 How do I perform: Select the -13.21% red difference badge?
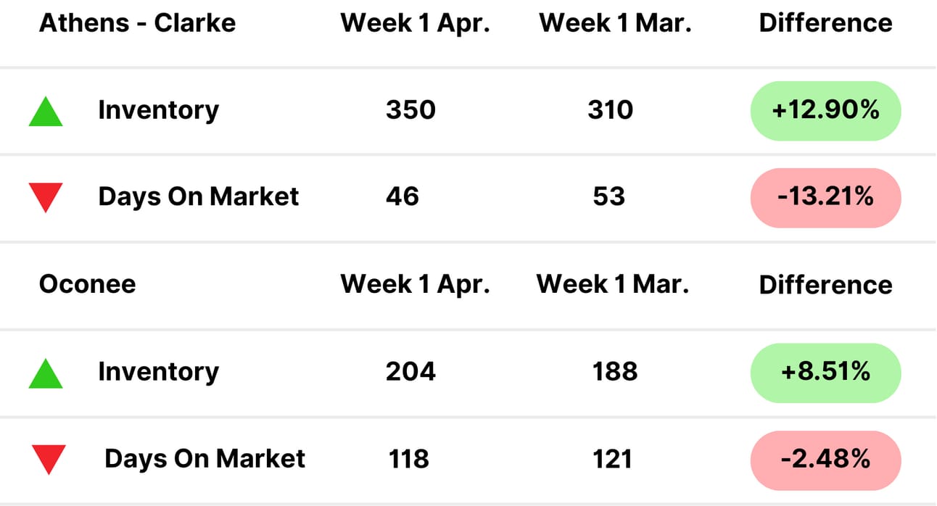825,198
